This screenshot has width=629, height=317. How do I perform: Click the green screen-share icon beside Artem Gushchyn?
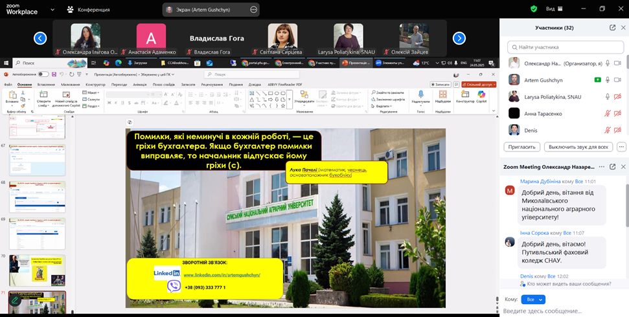point(597,80)
